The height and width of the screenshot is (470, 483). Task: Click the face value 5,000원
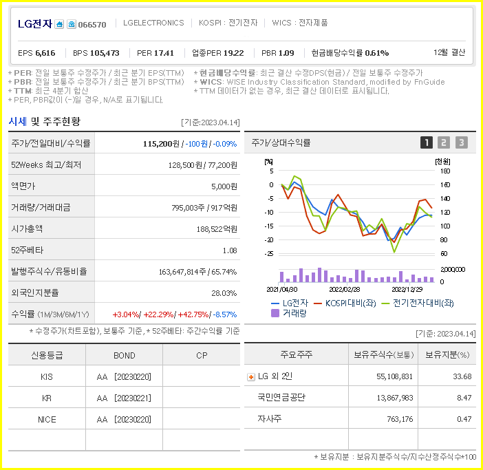click(224, 186)
